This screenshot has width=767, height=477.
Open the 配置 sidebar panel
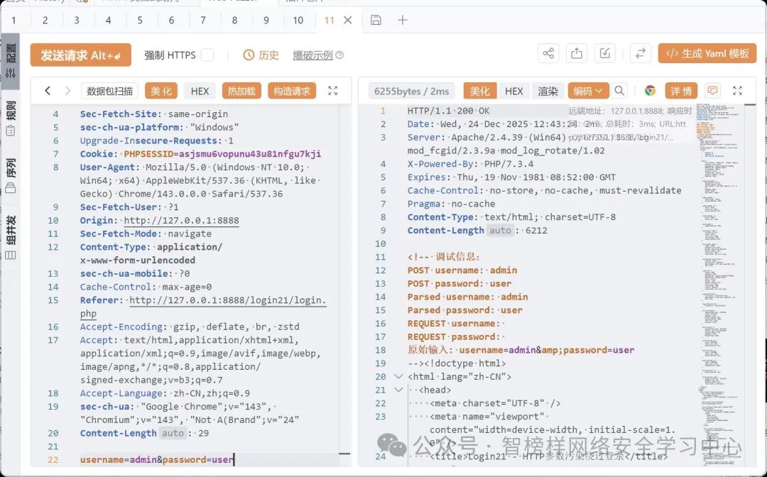[11, 61]
